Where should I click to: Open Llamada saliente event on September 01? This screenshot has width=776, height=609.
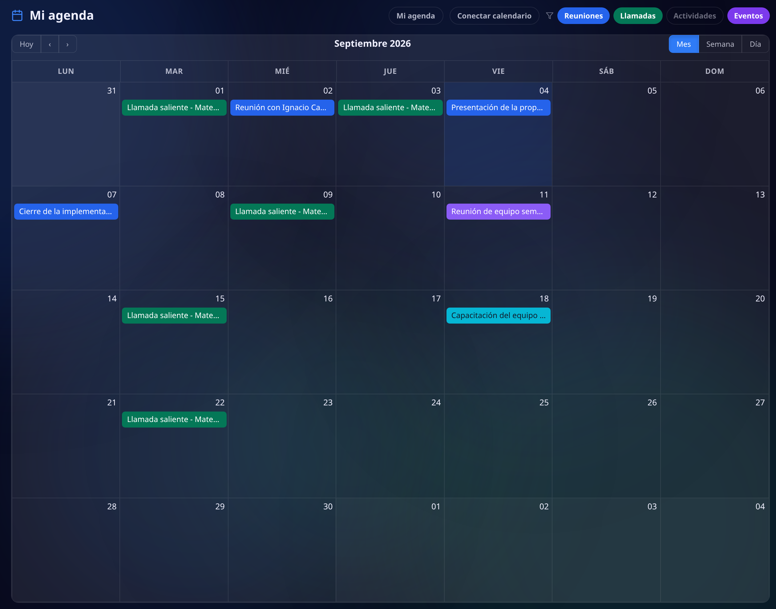tap(174, 108)
